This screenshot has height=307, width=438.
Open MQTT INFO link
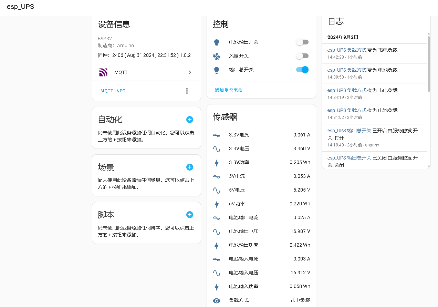coord(113,91)
